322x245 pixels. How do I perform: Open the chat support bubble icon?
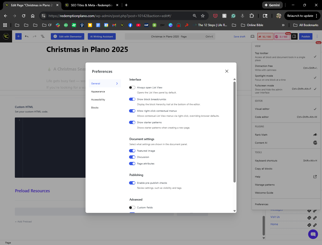[x=313, y=234]
